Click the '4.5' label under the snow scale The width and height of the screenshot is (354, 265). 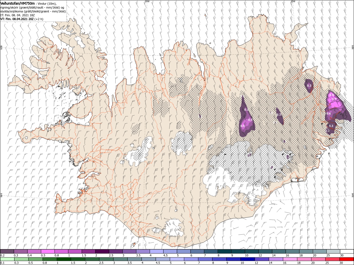point(165,255)
